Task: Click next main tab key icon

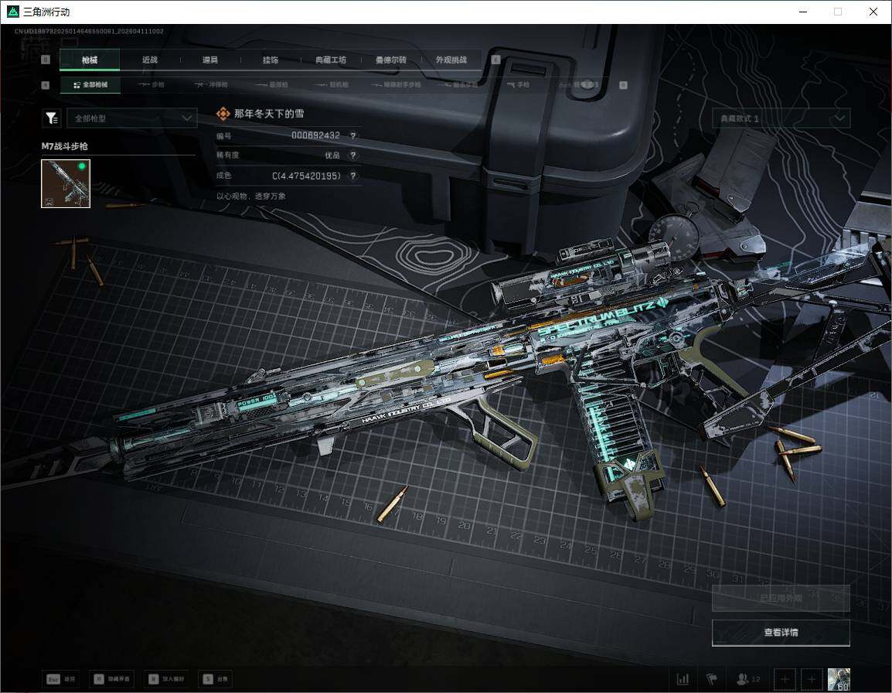Action: (495, 60)
